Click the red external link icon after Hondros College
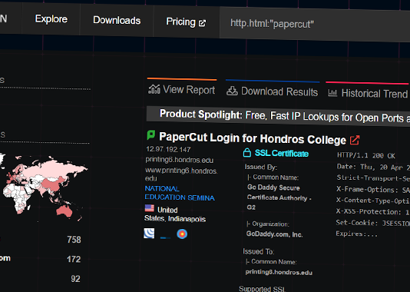This screenshot has width=410, height=292. click(355, 140)
